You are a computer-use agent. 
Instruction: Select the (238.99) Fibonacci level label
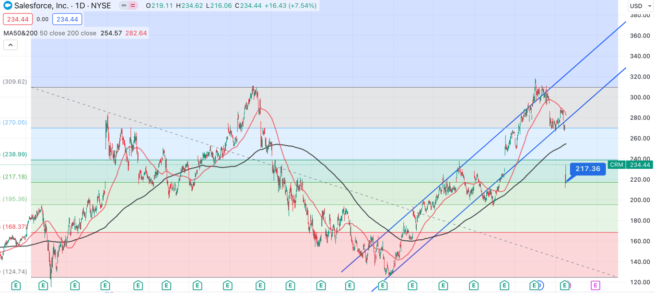15,154
